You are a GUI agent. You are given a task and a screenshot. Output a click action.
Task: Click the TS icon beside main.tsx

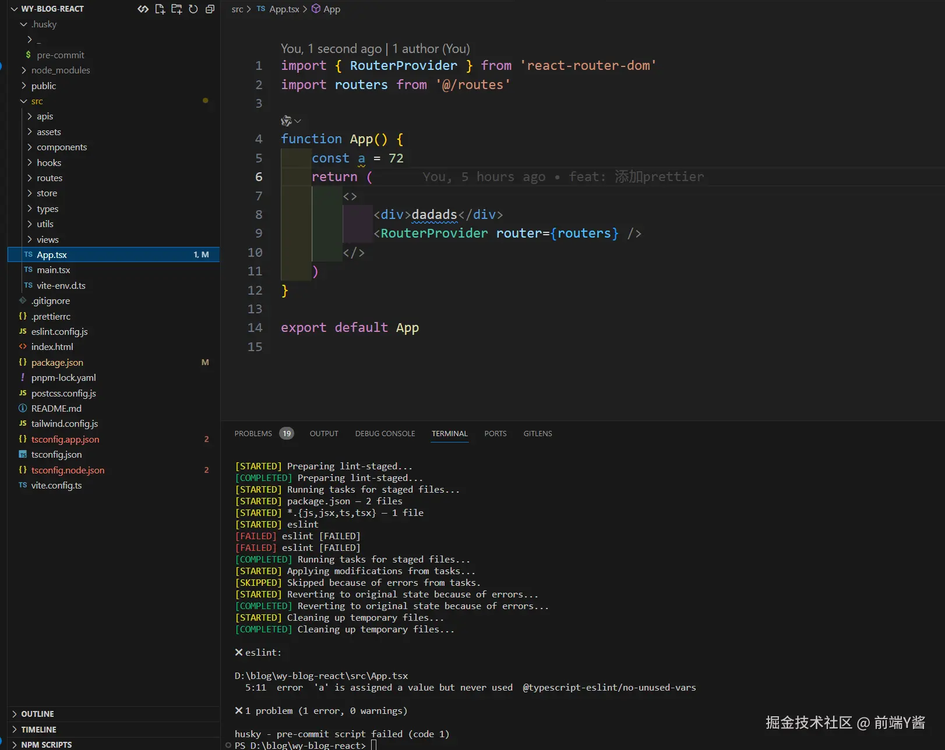(28, 270)
